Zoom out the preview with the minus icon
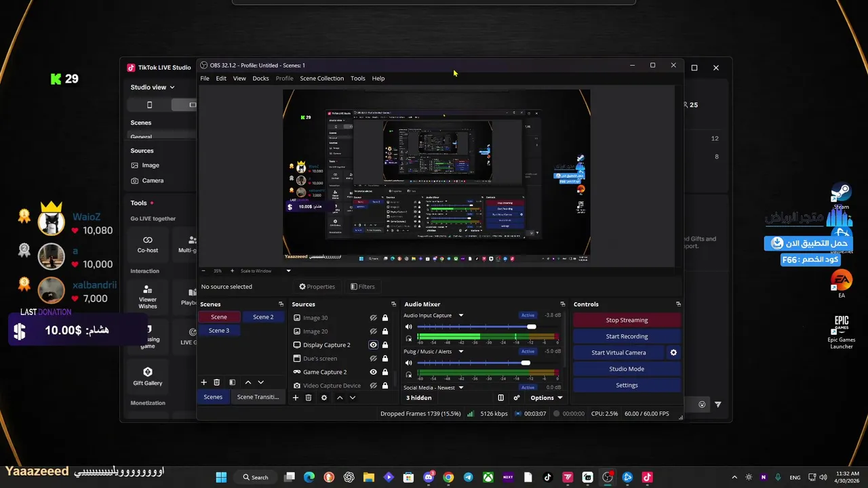Image resolution: width=868 pixels, height=488 pixels. (x=204, y=271)
